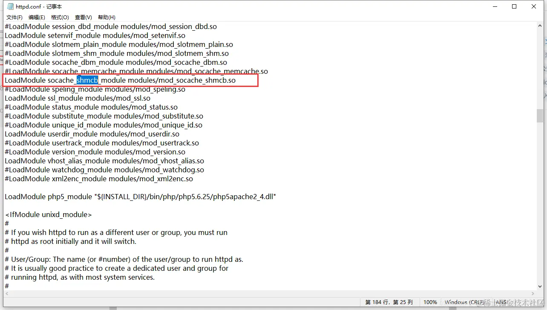Viewport: 547px width, 310px height.
Task: Click the Notepad icon in title bar
Action: coord(10,6)
